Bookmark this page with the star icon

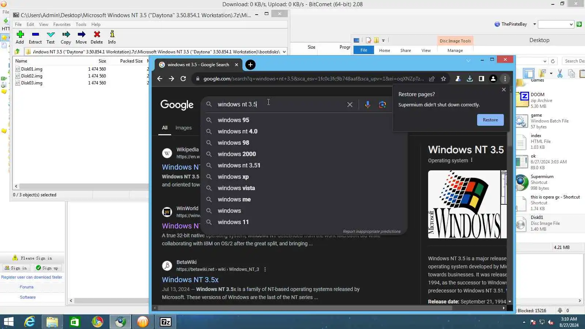[444, 79]
